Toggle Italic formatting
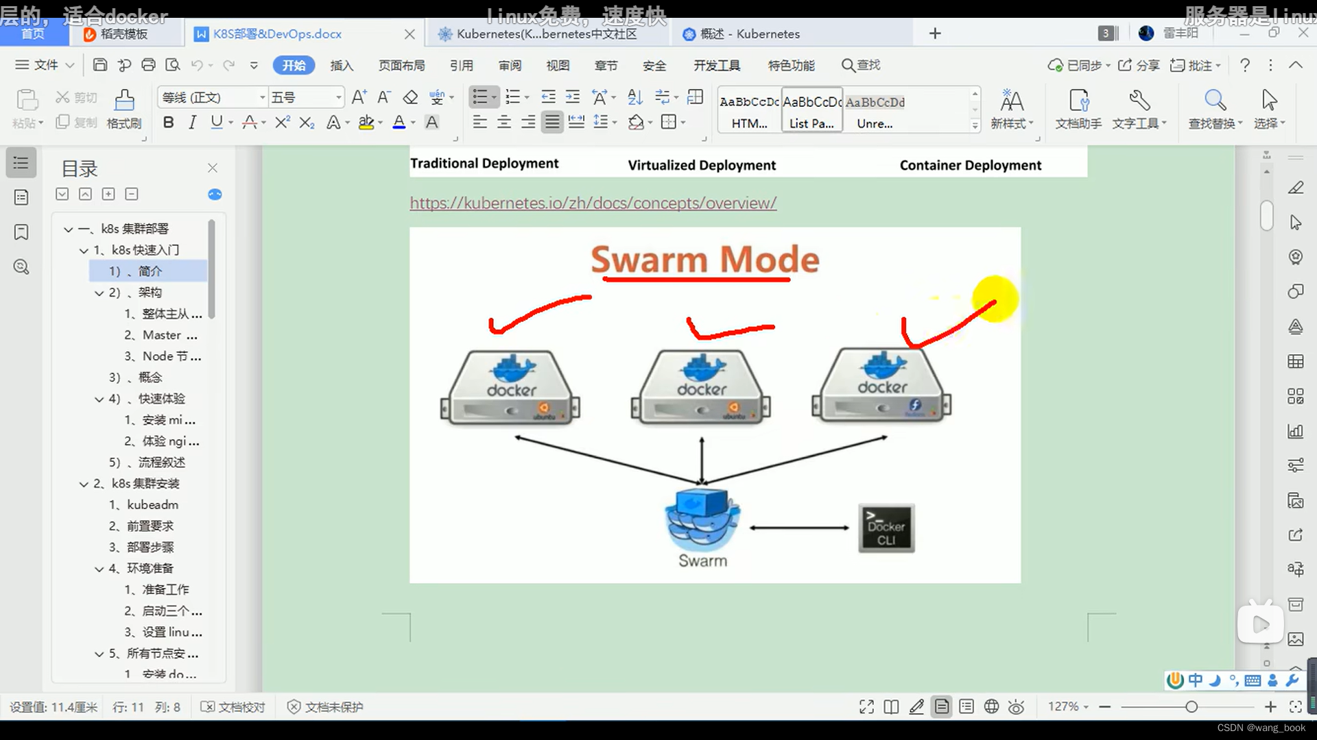This screenshot has height=740, width=1317. point(193,123)
